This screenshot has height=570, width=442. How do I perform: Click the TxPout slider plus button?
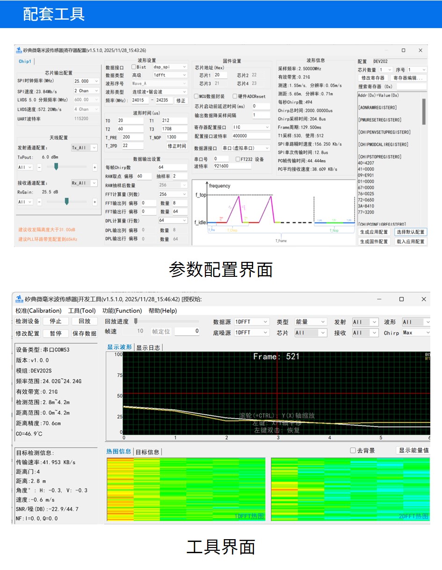(95, 167)
